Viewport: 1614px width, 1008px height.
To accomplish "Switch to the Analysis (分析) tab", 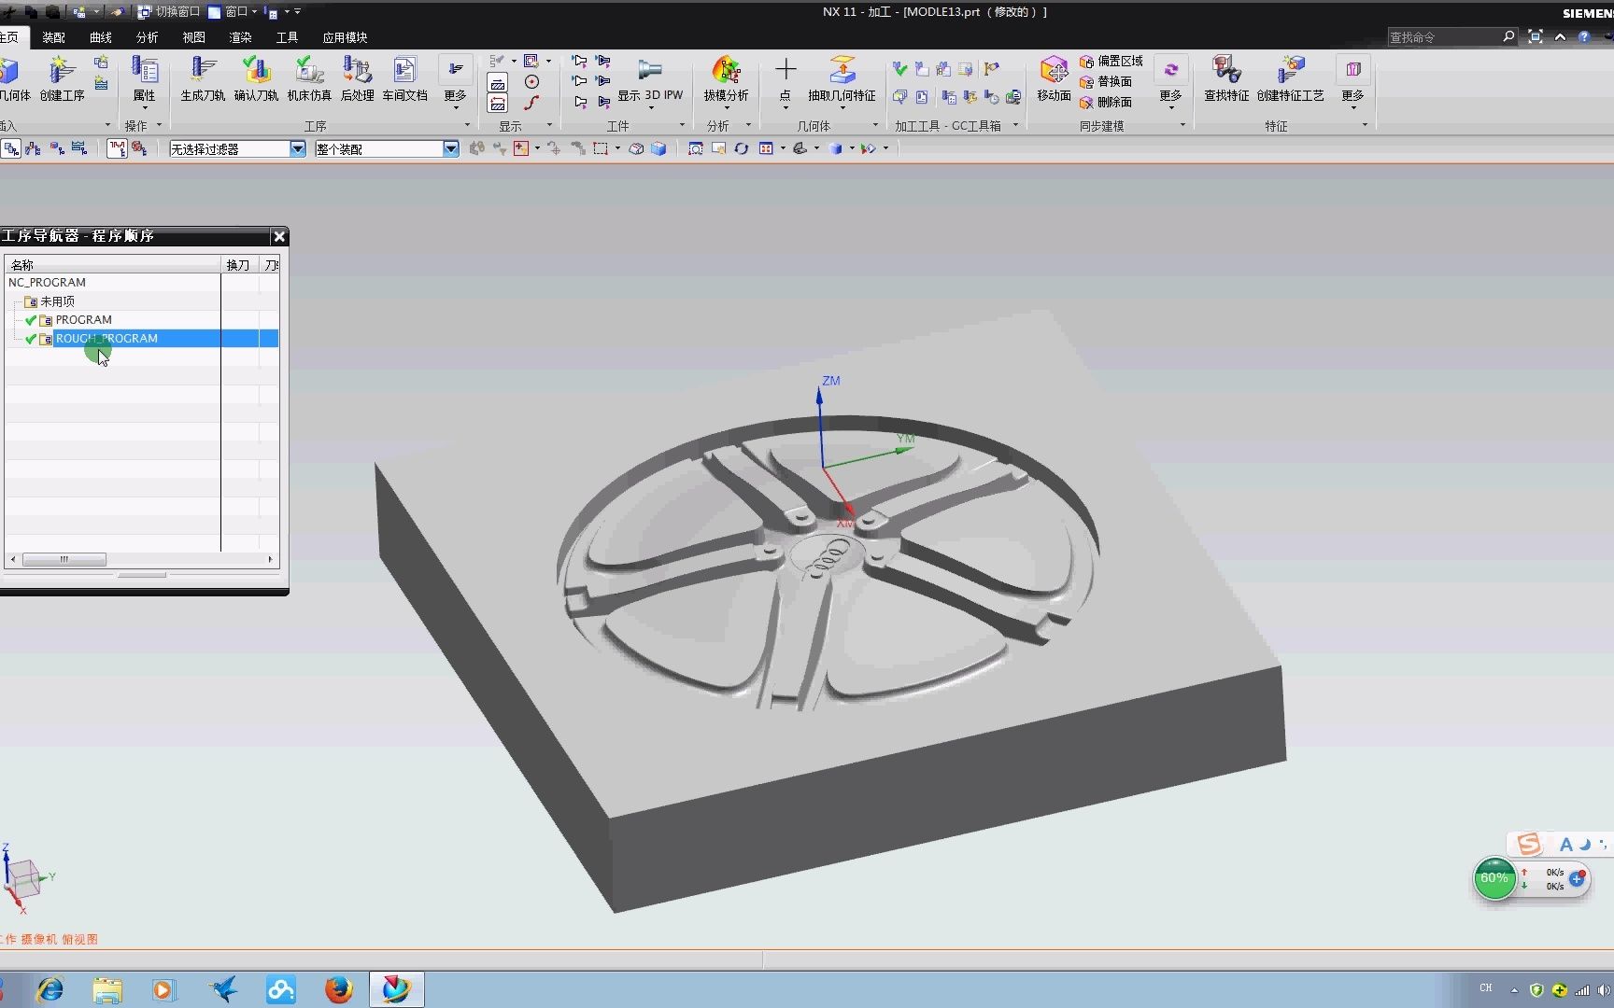I will click(x=147, y=37).
